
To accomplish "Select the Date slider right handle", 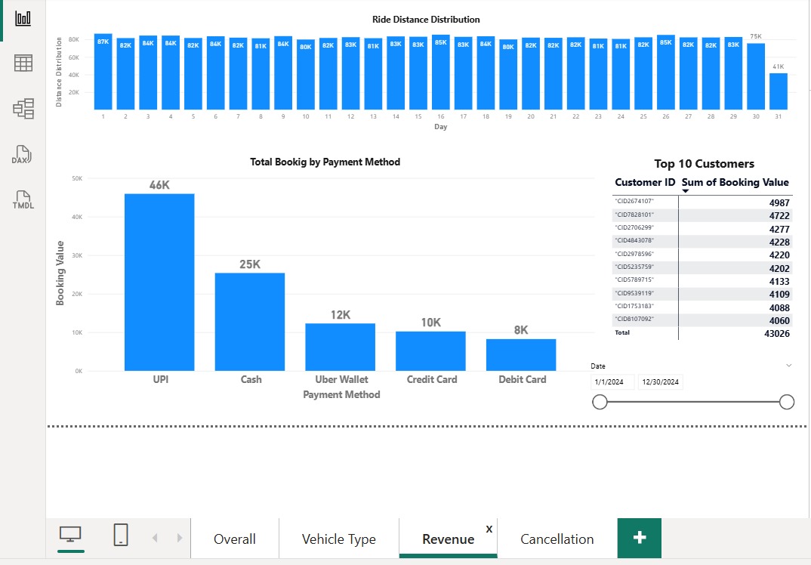I will click(787, 402).
